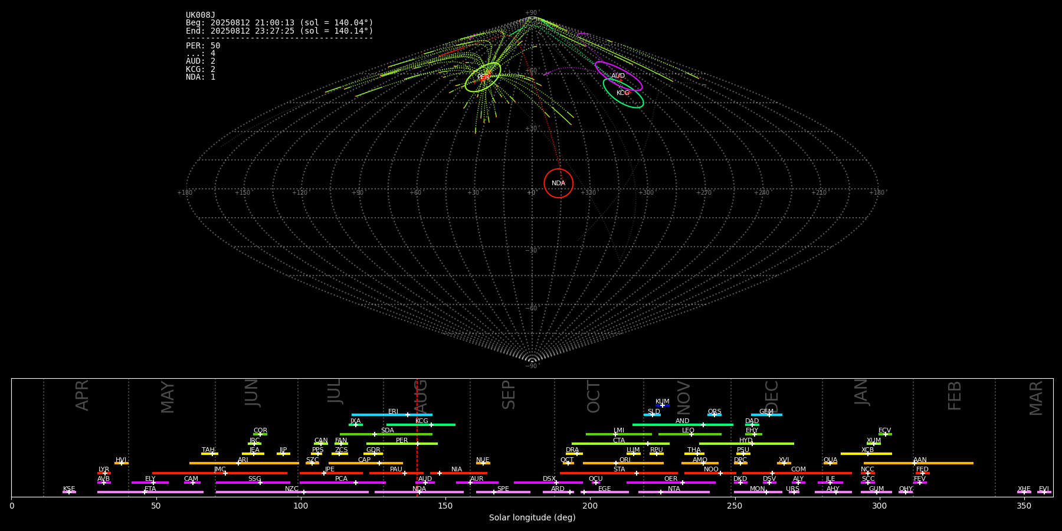The width and height of the screenshot is (1062, 531).
Task: Click the 'Solar longitude (deg)' axis label
Action: (x=532, y=518)
